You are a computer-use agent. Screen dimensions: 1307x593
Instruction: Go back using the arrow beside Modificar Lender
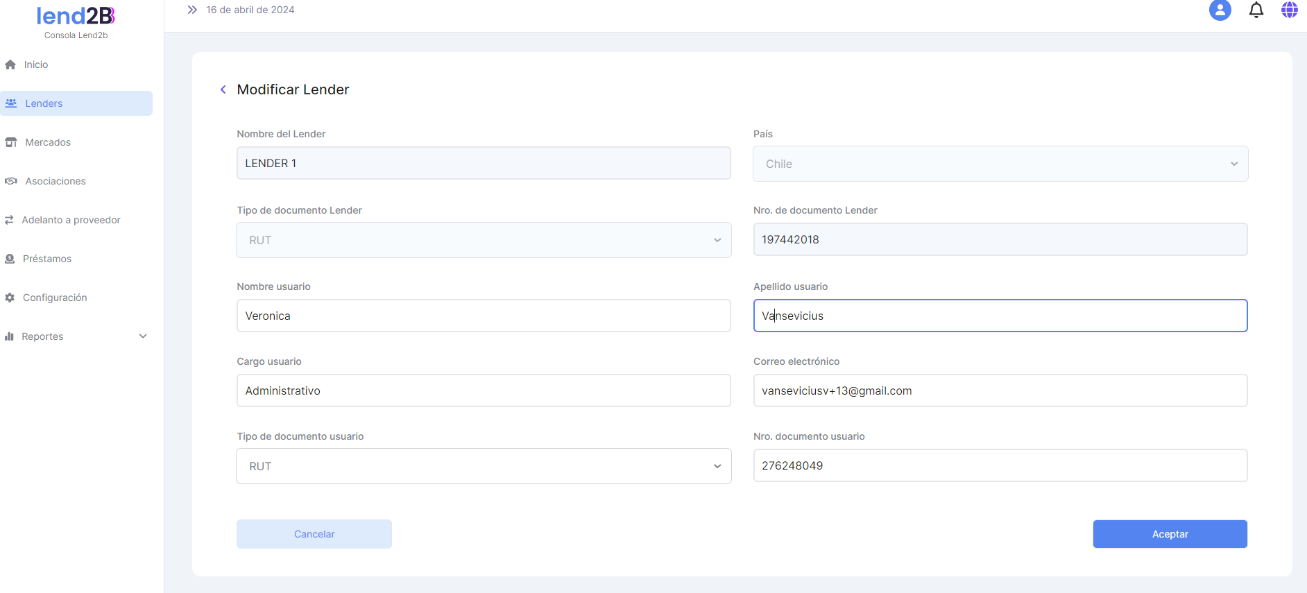[223, 89]
